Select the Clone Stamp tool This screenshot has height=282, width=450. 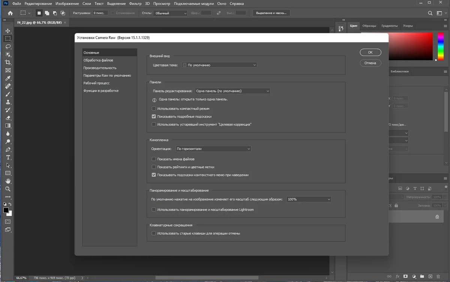tap(8, 102)
